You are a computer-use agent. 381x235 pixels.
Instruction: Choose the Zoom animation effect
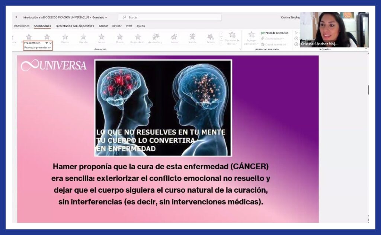point(174,39)
